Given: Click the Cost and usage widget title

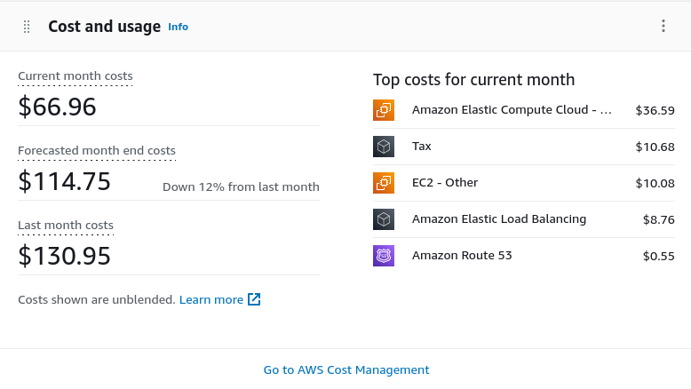Looking at the screenshot, I should [105, 27].
